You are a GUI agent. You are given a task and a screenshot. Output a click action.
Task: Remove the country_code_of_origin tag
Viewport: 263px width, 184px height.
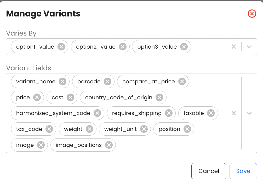pos(159,97)
